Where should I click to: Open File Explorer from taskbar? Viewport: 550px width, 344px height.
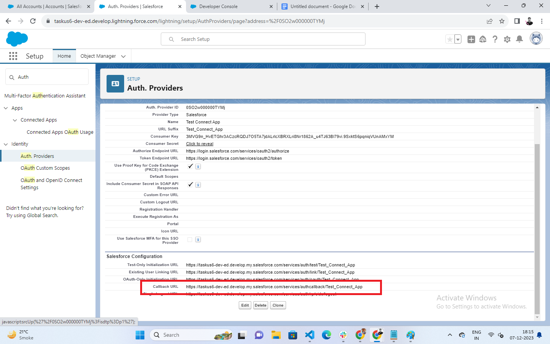coord(276,335)
